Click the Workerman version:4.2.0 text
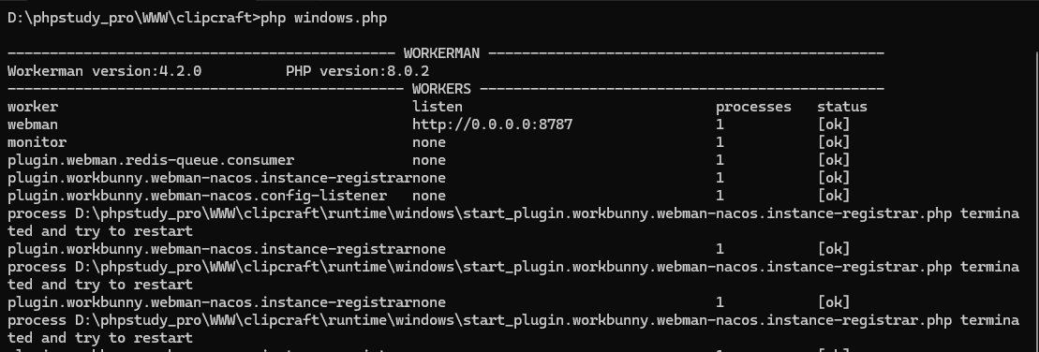Image resolution: width=1039 pixels, height=352 pixels. (x=105, y=71)
